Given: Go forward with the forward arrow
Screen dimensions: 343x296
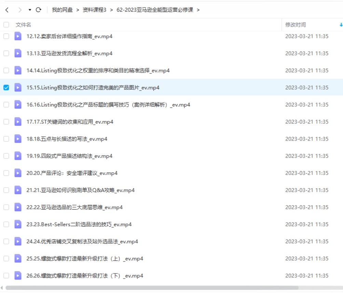Looking at the screenshot, I should (x=20, y=10).
